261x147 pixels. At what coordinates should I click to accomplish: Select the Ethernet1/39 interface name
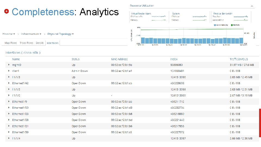(20, 132)
